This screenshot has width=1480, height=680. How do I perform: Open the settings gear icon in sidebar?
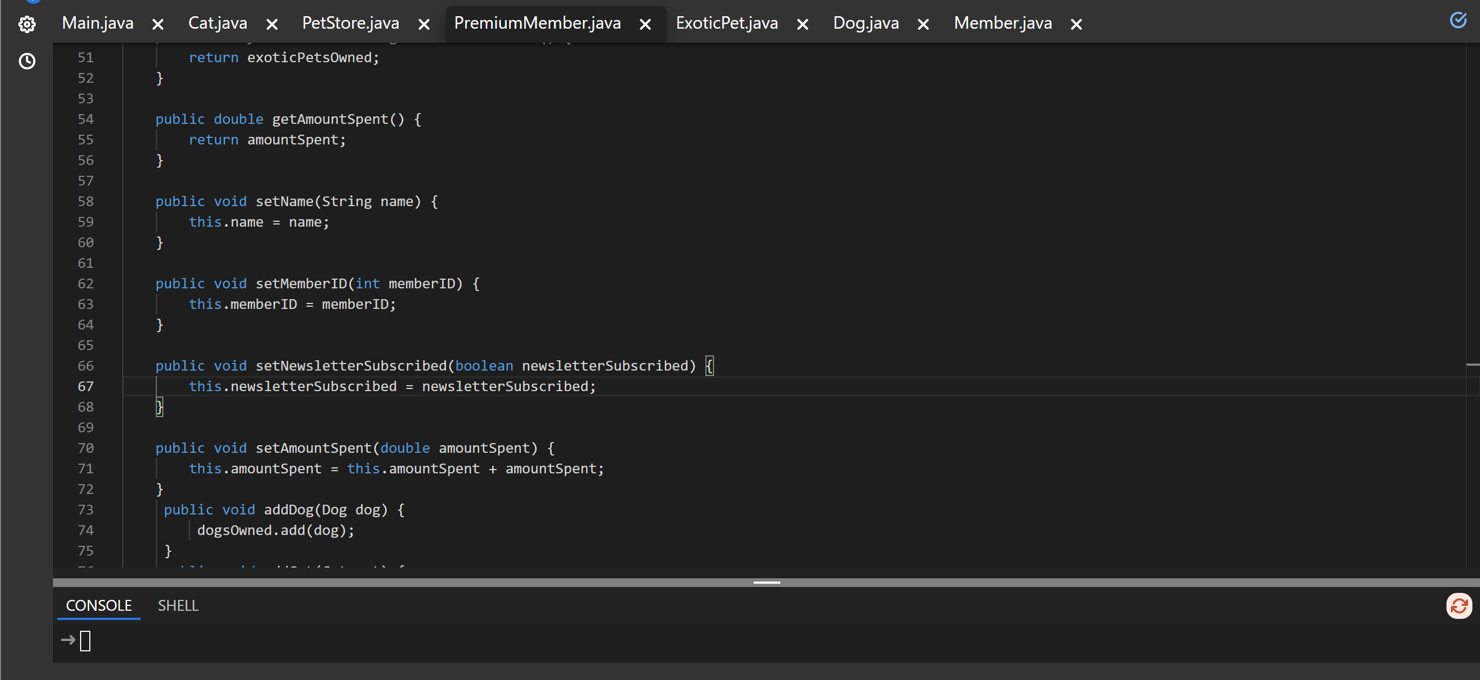click(27, 24)
